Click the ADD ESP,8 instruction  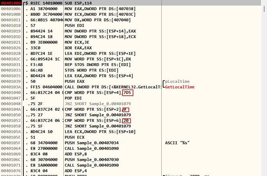pos(76,155)
